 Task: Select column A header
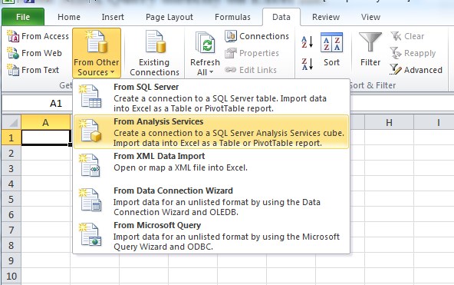coord(46,123)
